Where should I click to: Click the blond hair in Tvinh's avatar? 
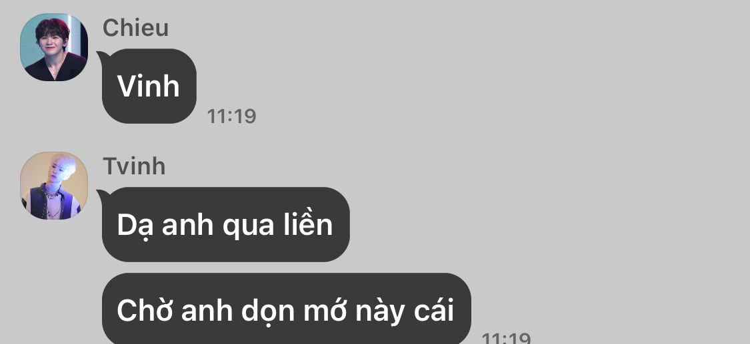[63, 166]
